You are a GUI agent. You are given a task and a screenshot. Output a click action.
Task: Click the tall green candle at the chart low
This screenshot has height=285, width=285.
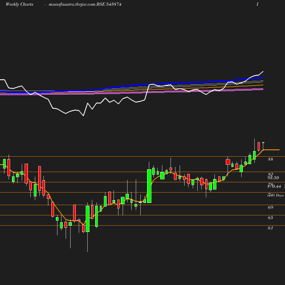(x=88, y=219)
